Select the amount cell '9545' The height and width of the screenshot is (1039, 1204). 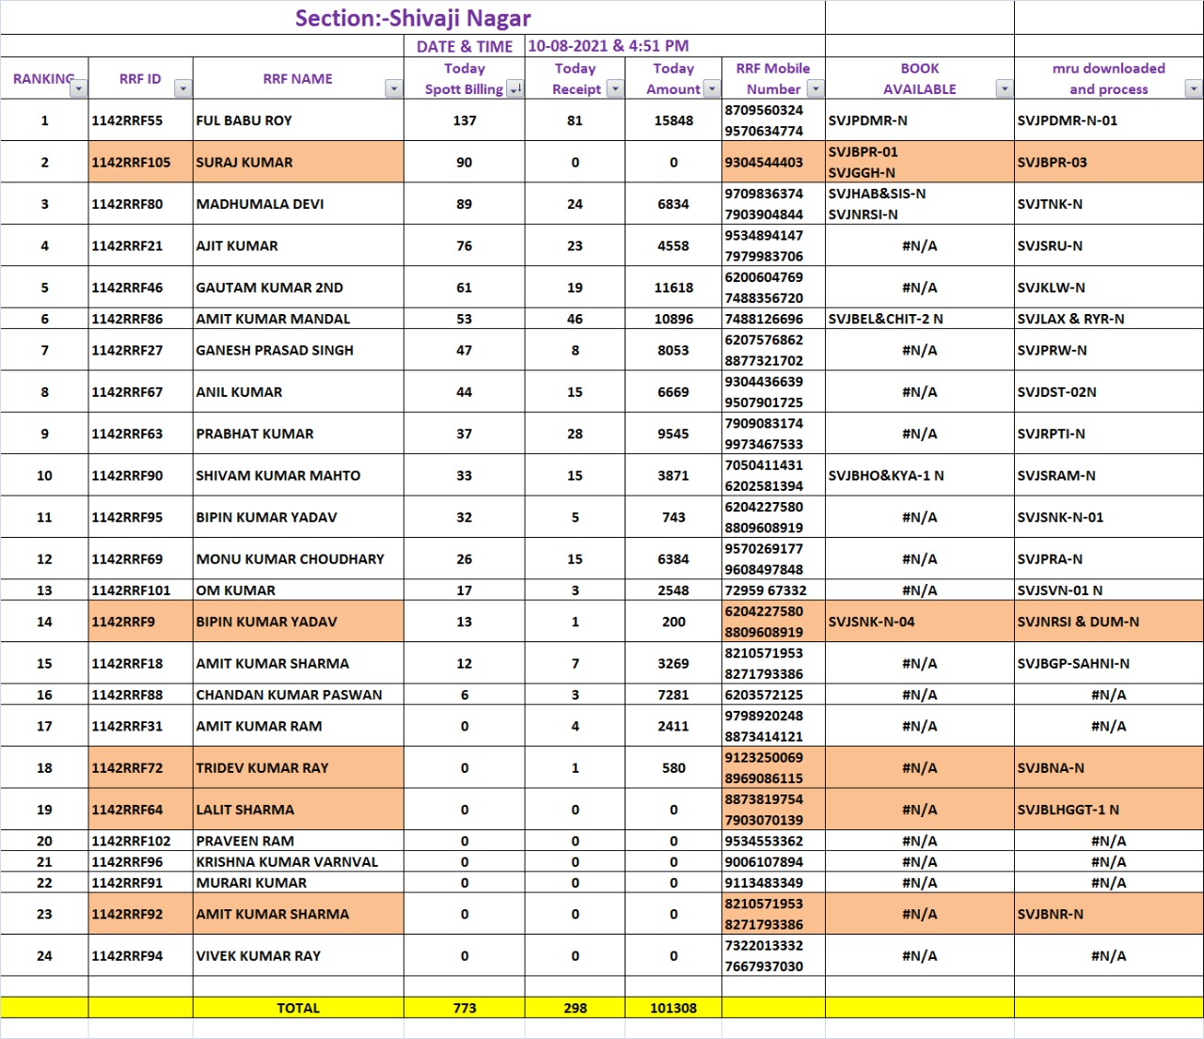tap(673, 433)
